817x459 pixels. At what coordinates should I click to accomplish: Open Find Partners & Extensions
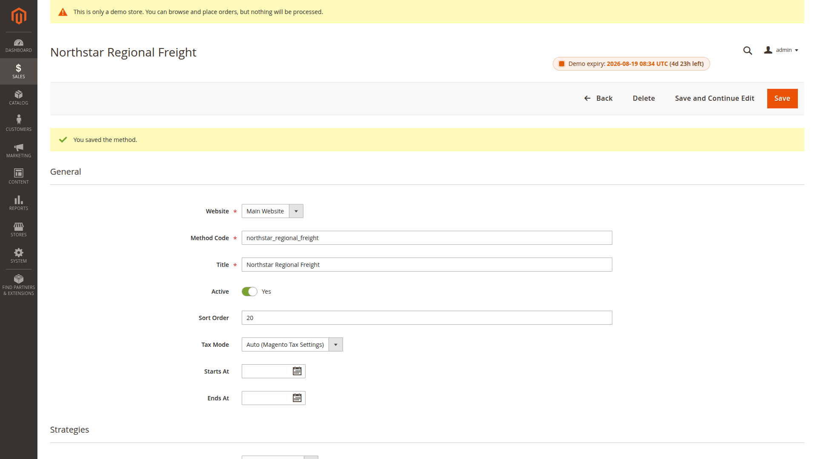click(19, 285)
